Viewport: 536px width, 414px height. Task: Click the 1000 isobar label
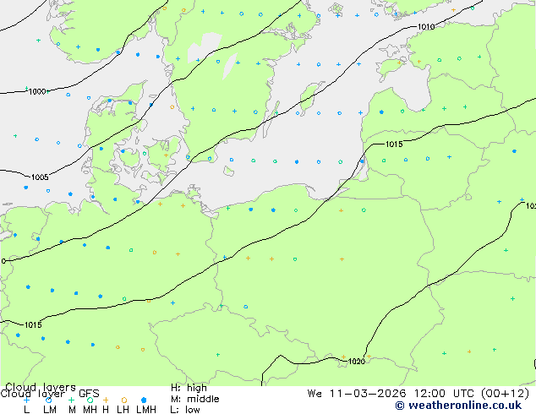coord(37,91)
